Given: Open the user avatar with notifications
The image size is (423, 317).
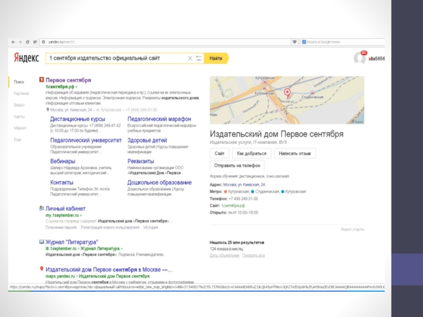Looking at the screenshot, I should coord(360,58).
